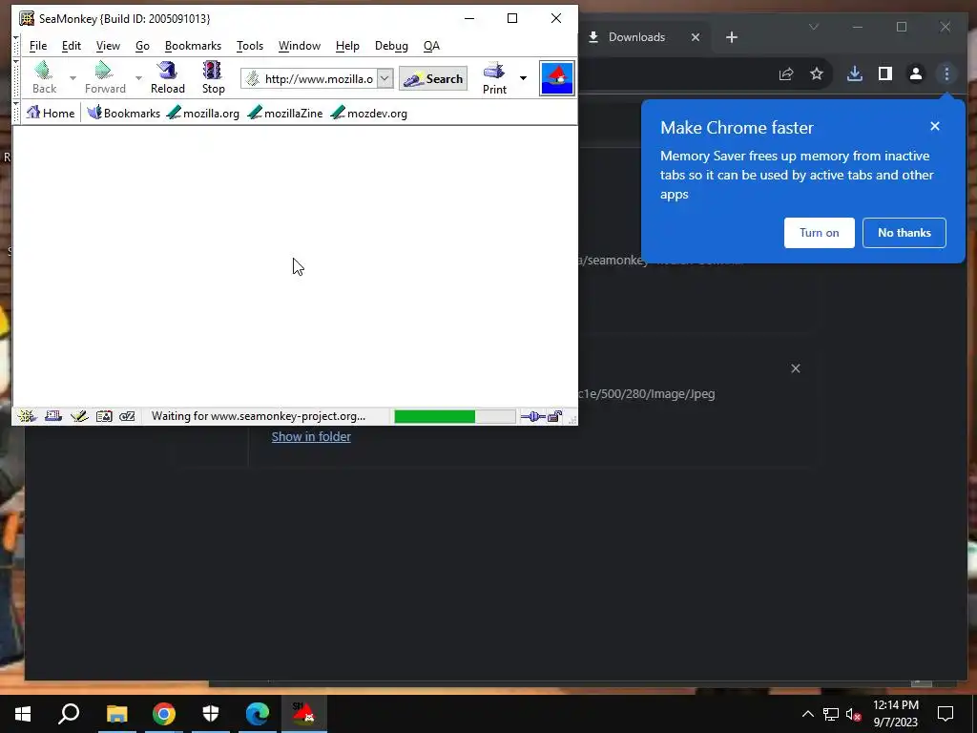Open Chrome tab search chevron
Viewport: 977px width, 733px height.
813,27
